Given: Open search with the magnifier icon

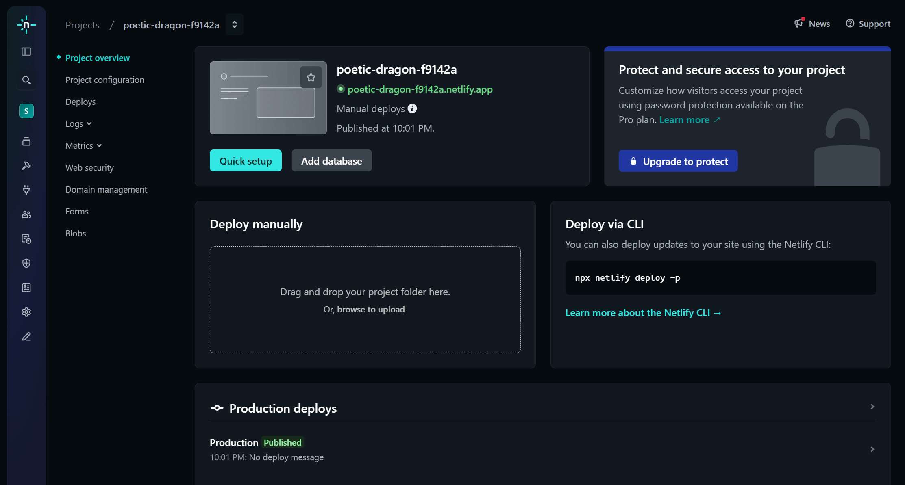Looking at the screenshot, I should click(26, 80).
